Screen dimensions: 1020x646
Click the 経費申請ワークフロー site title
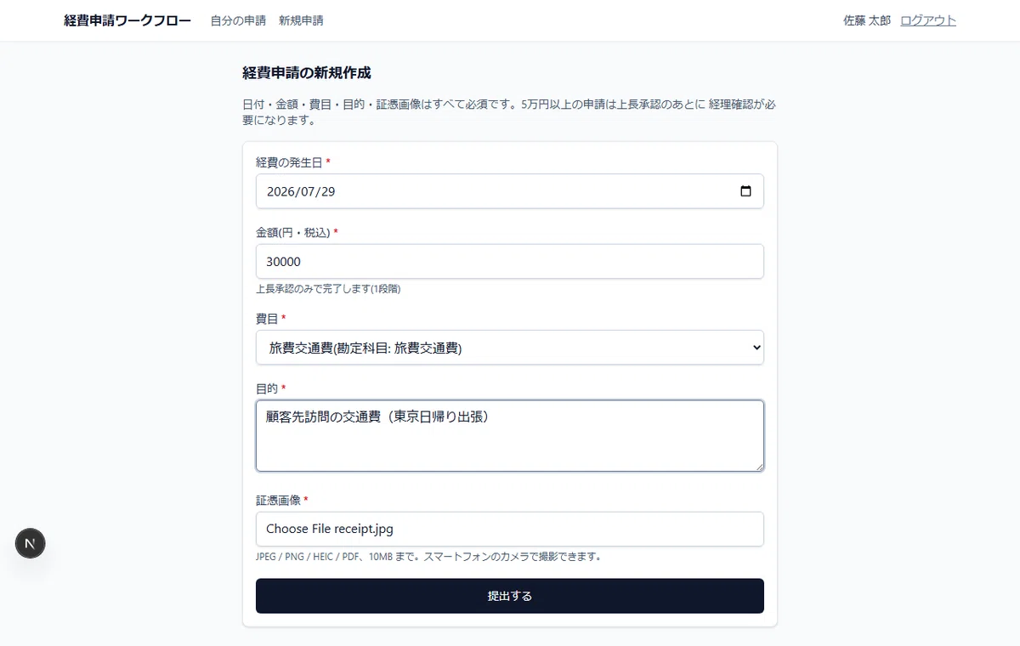click(127, 20)
